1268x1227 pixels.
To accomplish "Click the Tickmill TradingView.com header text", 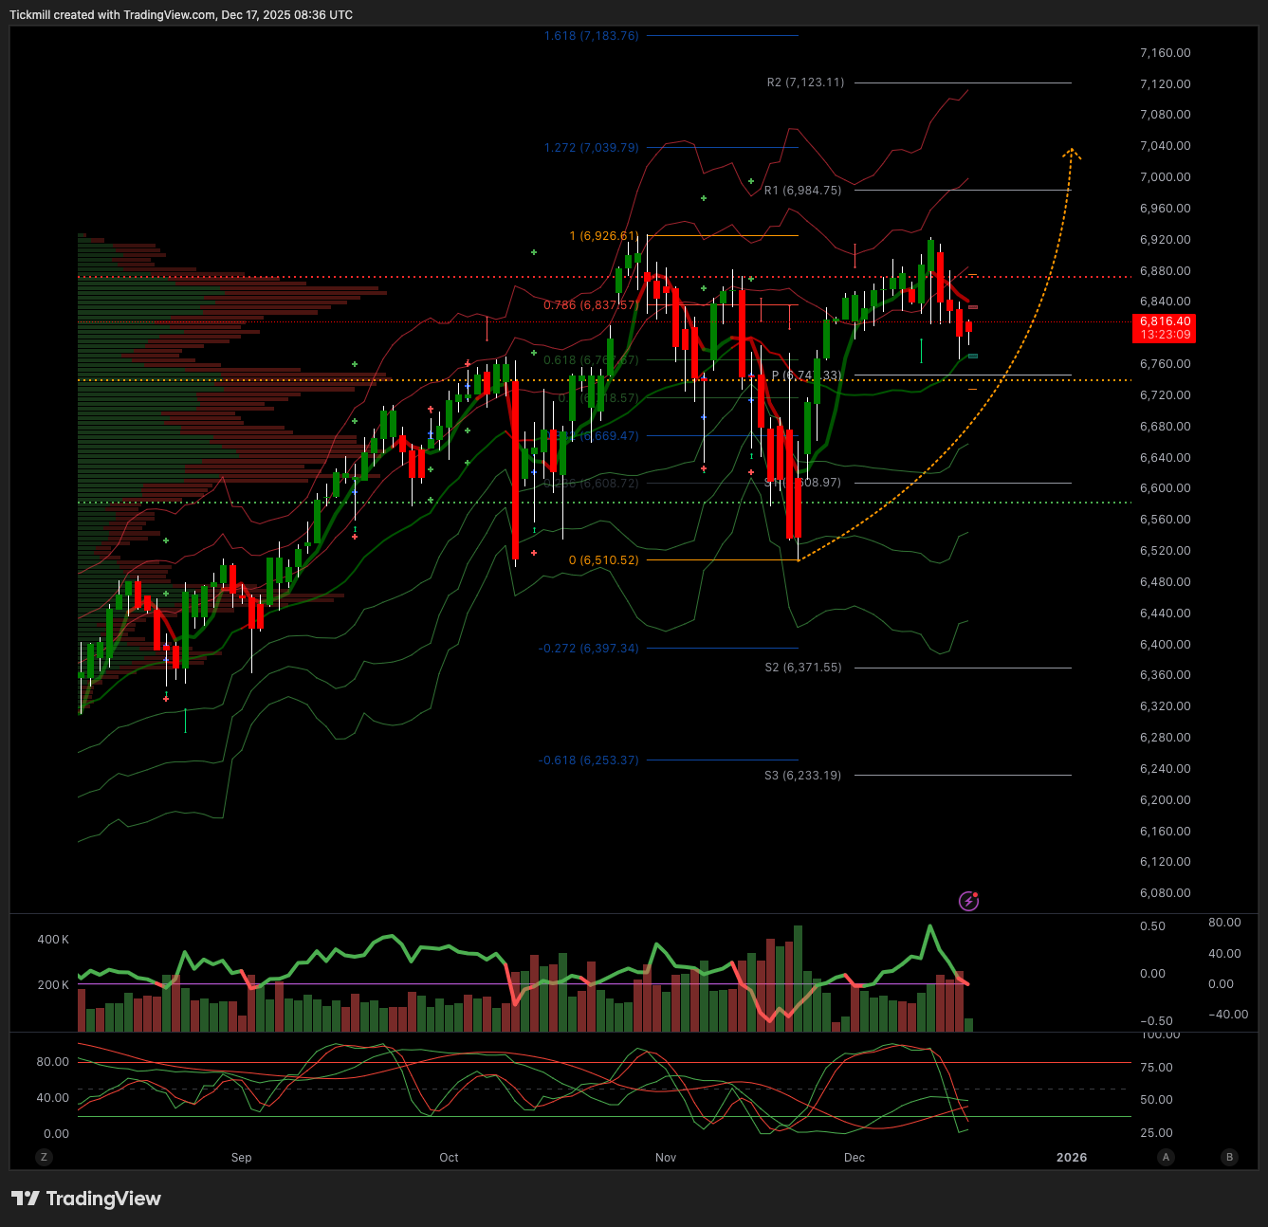I will coord(181,15).
